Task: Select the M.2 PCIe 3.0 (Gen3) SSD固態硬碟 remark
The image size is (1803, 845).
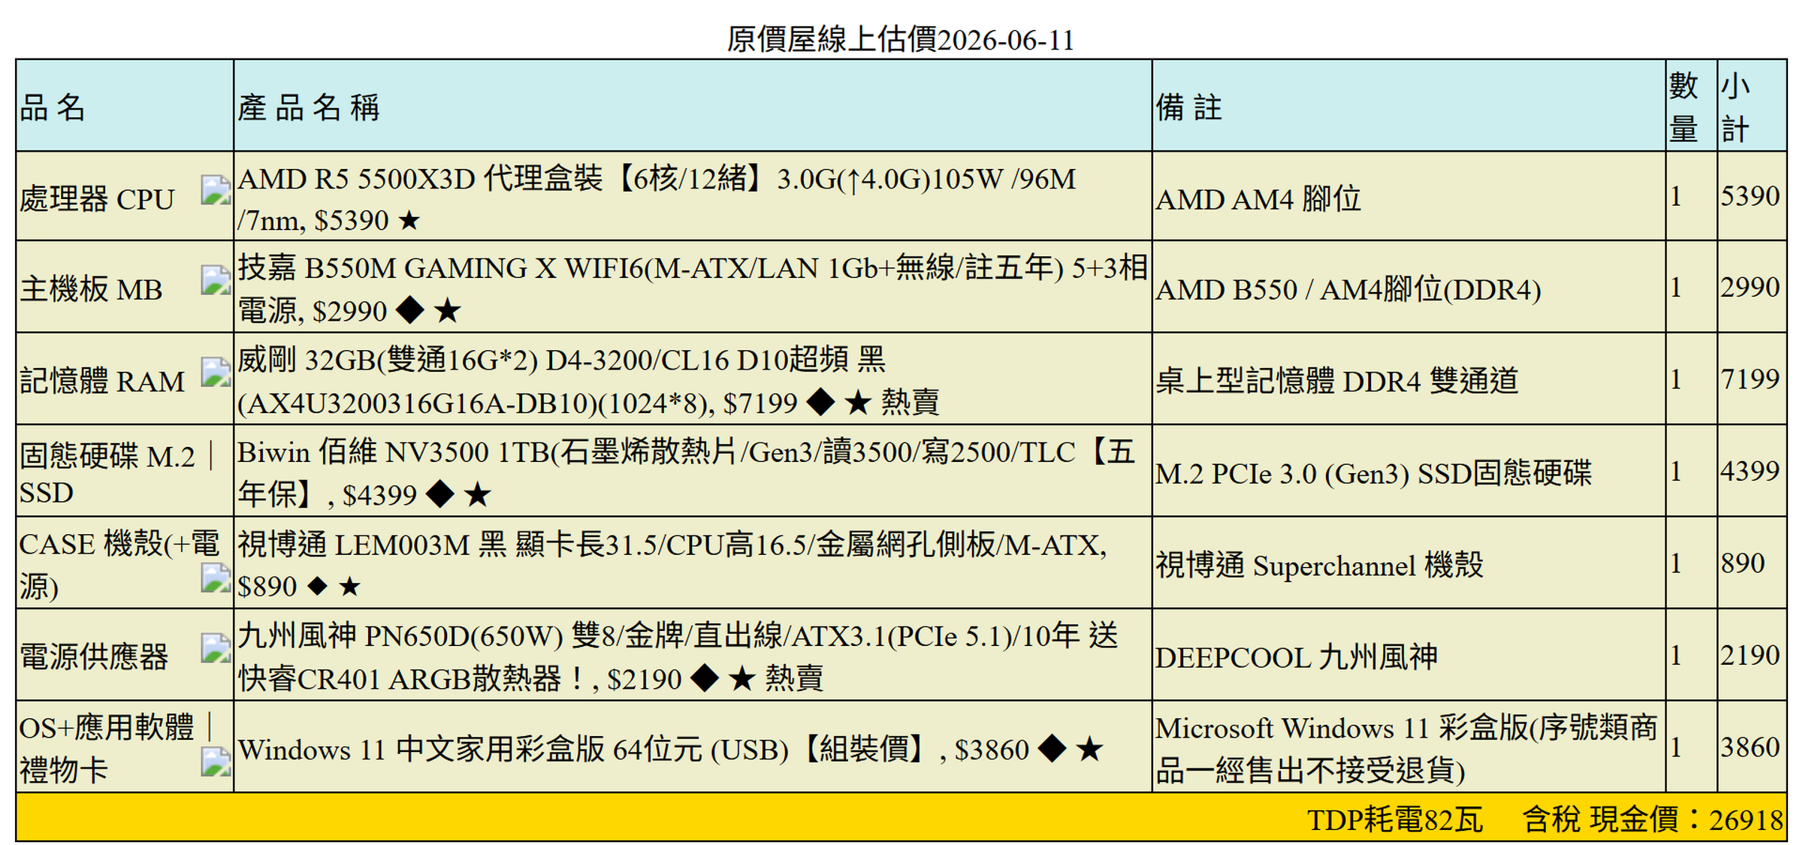Action: (x=1373, y=473)
